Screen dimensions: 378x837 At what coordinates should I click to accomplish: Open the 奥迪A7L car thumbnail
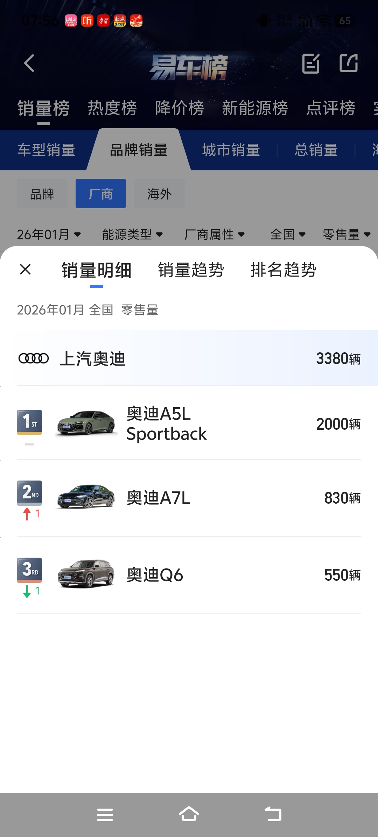[86, 498]
